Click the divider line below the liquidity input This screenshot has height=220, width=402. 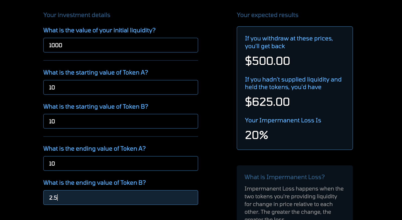point(121,60)
